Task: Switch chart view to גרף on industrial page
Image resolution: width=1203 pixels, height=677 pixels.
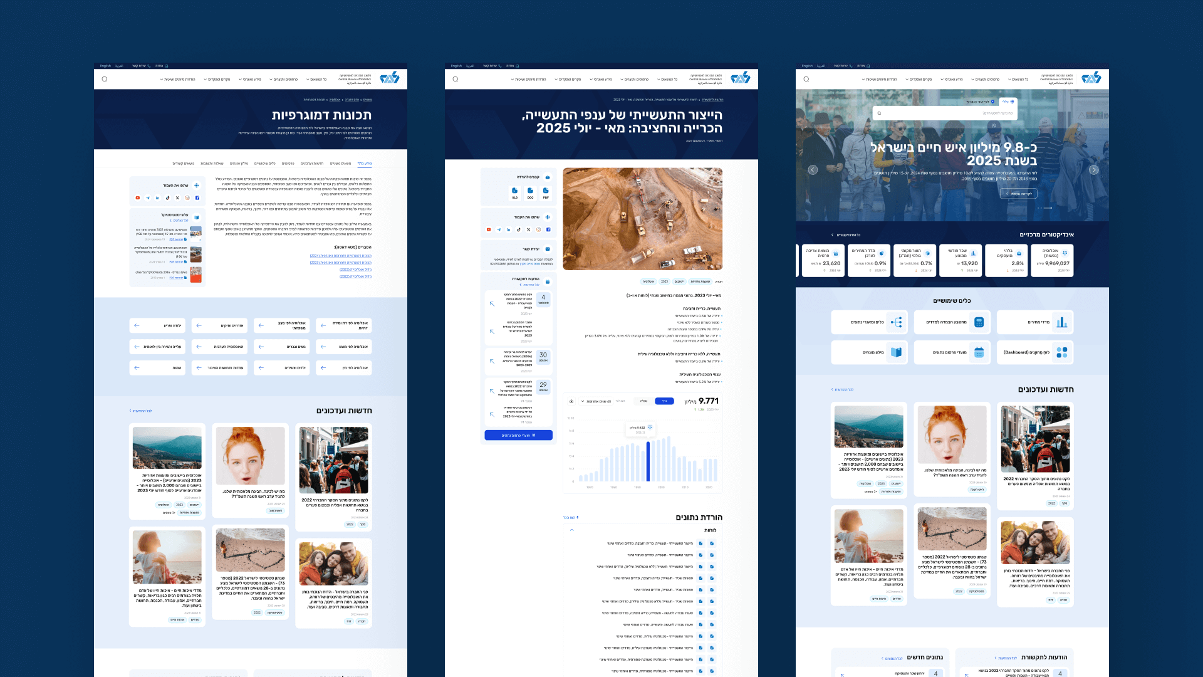Action: tap(664, 401)
